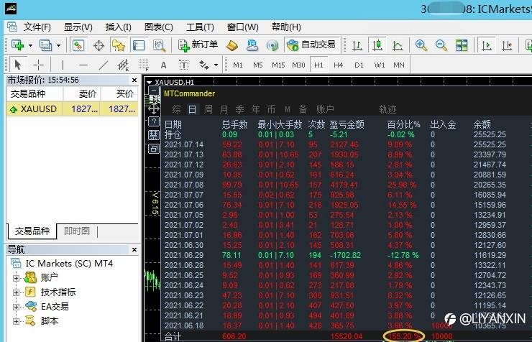Switch to bar chart icon

357,45
